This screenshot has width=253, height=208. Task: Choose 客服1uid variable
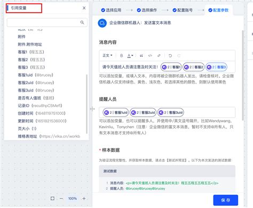(35, 75)
